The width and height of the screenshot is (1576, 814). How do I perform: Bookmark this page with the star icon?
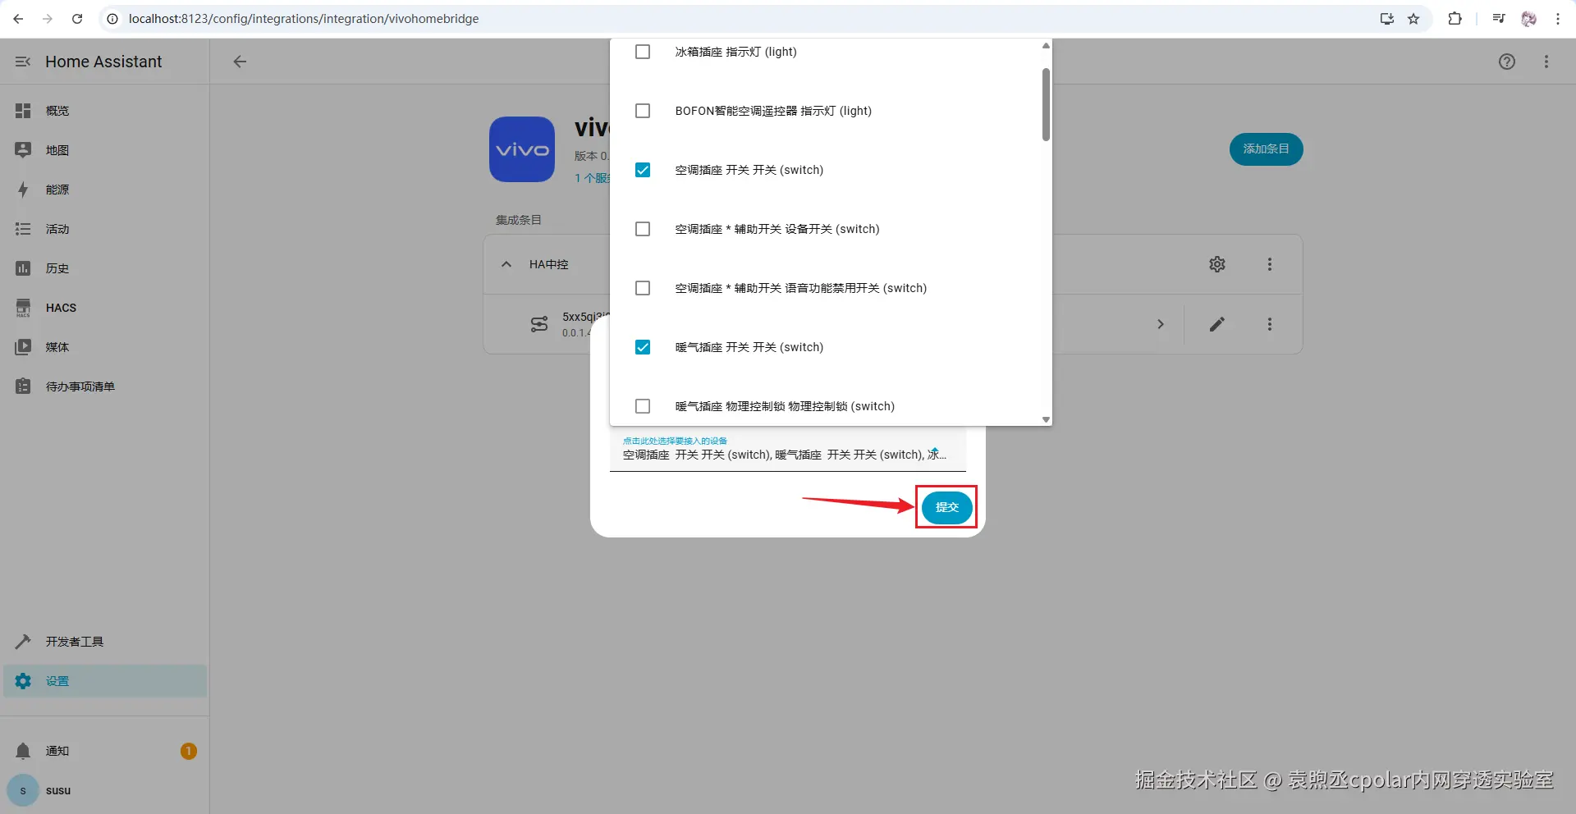[1413, 19]
